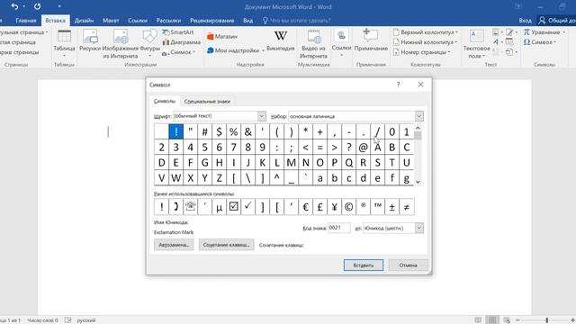Open the Главная ribbon tab
The height and width of the screenshot is (324, 576).
pos(26,21)
